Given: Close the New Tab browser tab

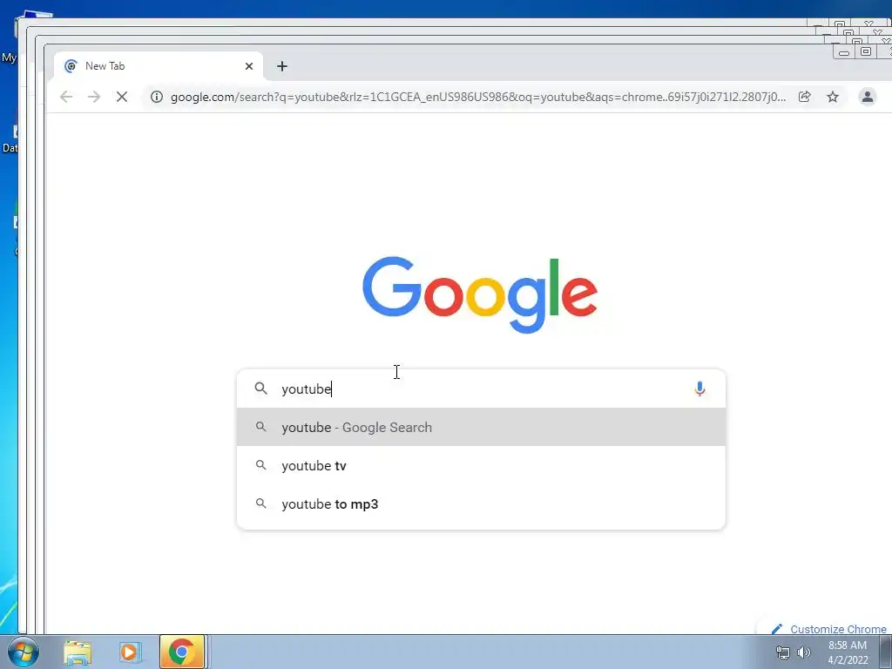Looking at the screenshot, I should pos(248,66).
